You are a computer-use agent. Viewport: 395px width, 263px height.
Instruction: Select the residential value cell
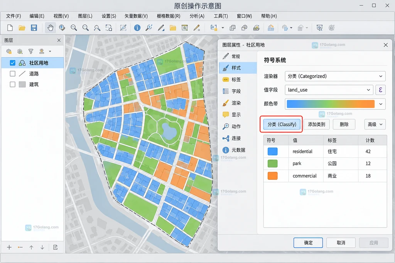coord(306,151)
